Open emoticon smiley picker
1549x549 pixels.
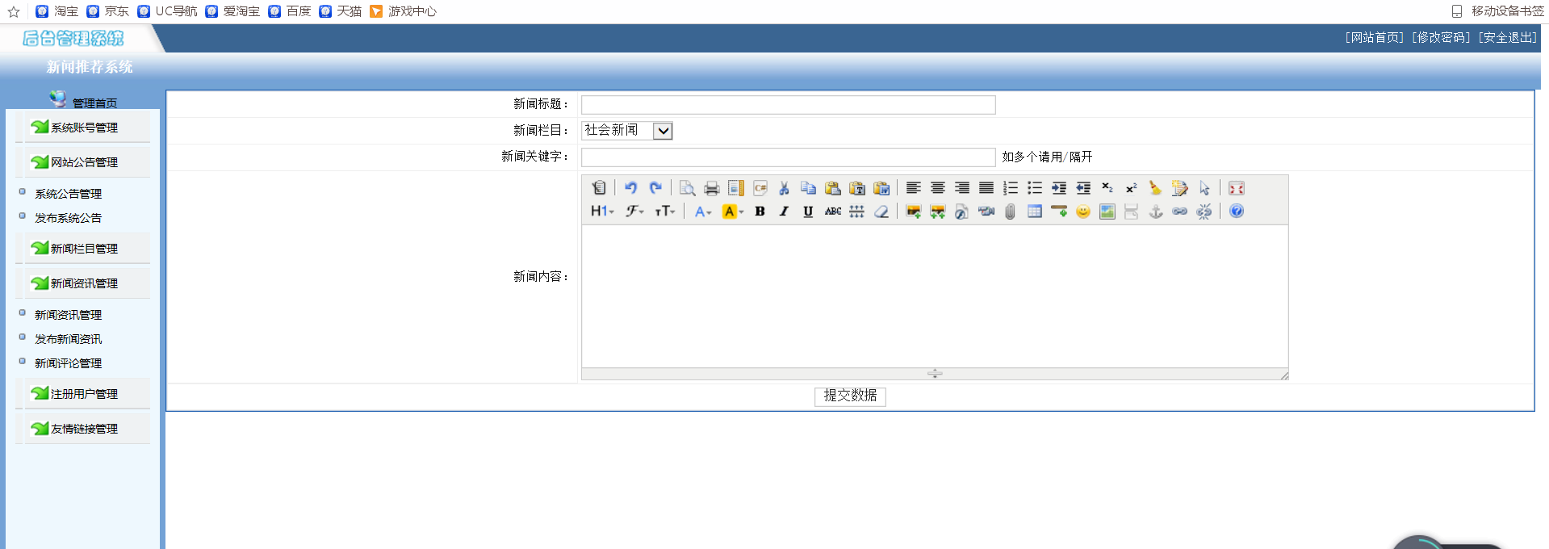(1083, 212)
